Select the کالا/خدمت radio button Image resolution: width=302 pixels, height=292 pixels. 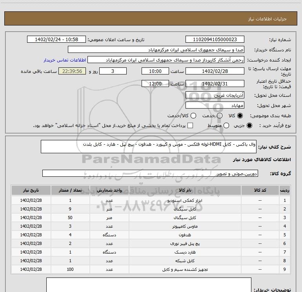(193, 116)
